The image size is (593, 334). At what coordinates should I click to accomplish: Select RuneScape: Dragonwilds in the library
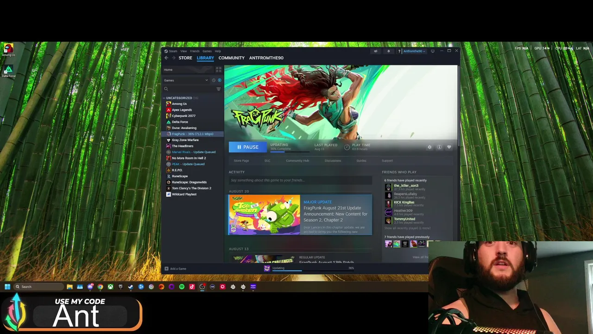click(x=189, y=182)
